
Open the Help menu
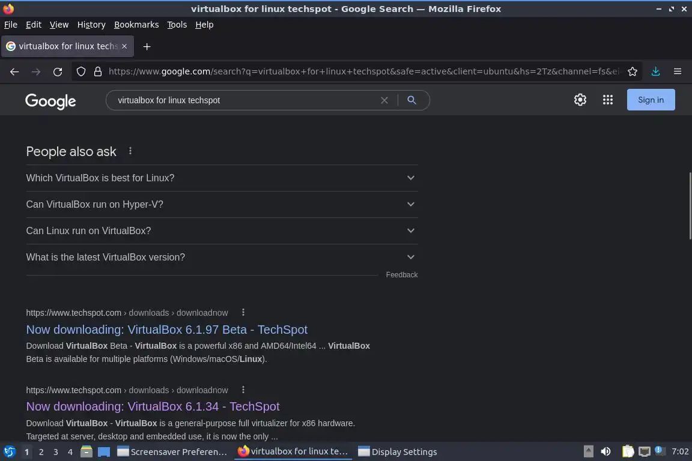tap(204, 25)
